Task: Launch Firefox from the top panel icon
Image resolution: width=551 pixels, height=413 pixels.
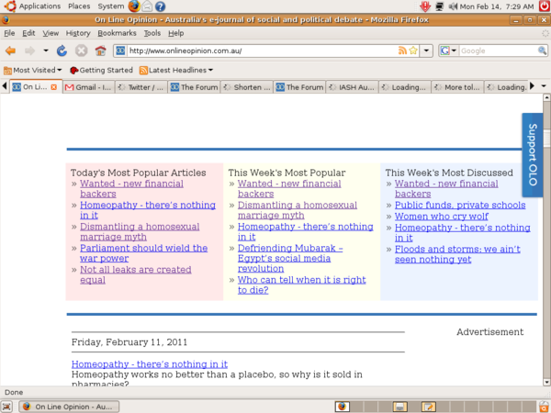Action: 134,6
